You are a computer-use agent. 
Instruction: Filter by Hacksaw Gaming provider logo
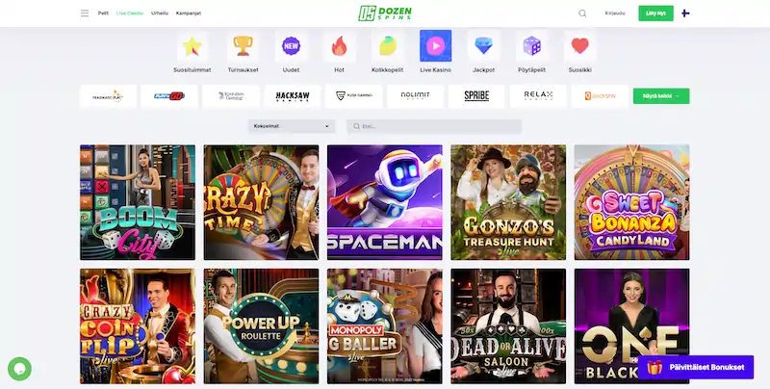tap(293, 96)
